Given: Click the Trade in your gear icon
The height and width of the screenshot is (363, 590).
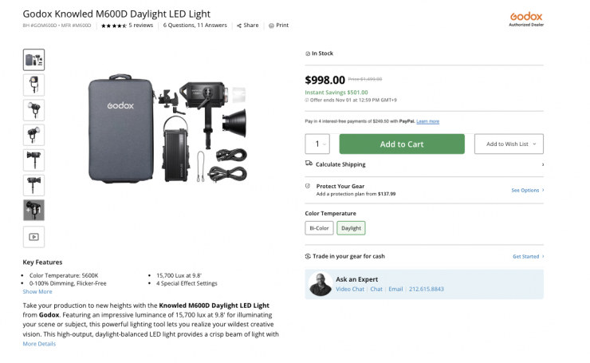Looking at the screenshot, I should pyautogui.click(x=309, y=256).
